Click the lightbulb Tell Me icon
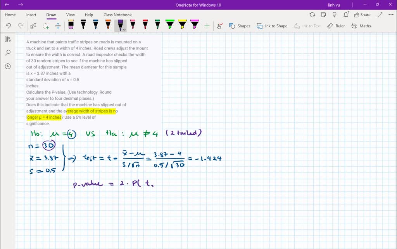 [x=335, y=15]
